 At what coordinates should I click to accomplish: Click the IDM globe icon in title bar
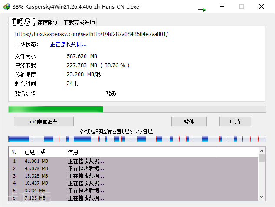click(7, 7)
